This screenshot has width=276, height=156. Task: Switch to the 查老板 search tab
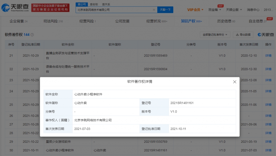click(x=94, y=4)
